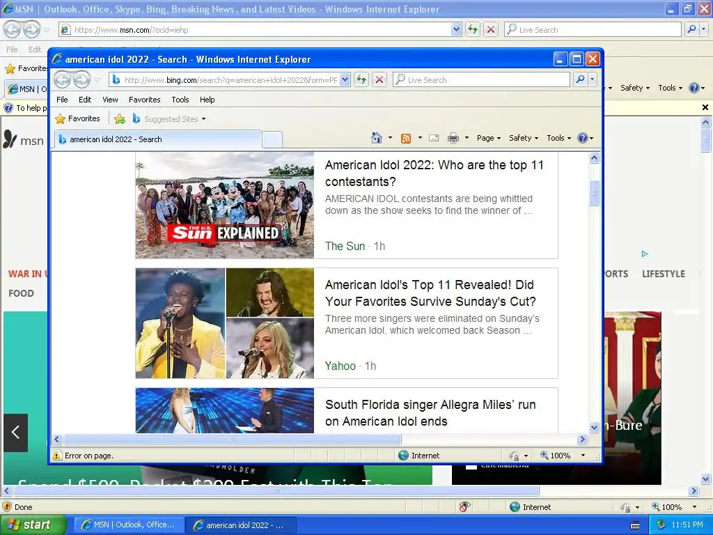This screenshot has width=713, height=535.
Task: Stop loading in the MSN back window
Action: tap(491, 29)
